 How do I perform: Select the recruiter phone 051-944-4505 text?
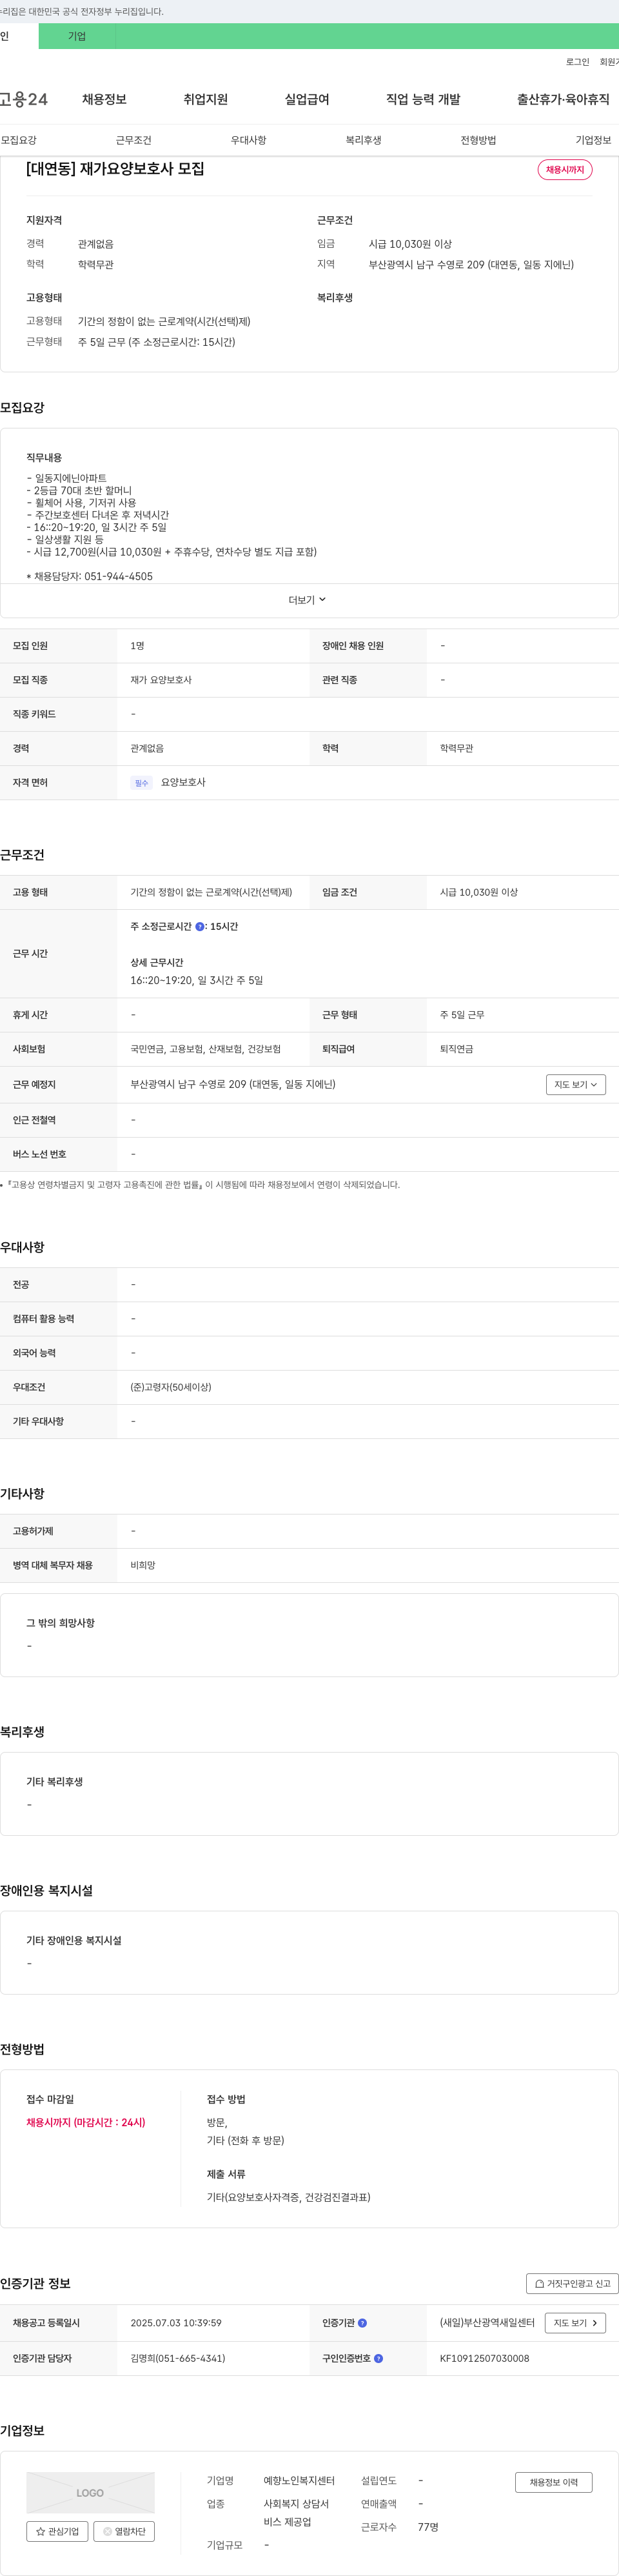coord(118,576)
